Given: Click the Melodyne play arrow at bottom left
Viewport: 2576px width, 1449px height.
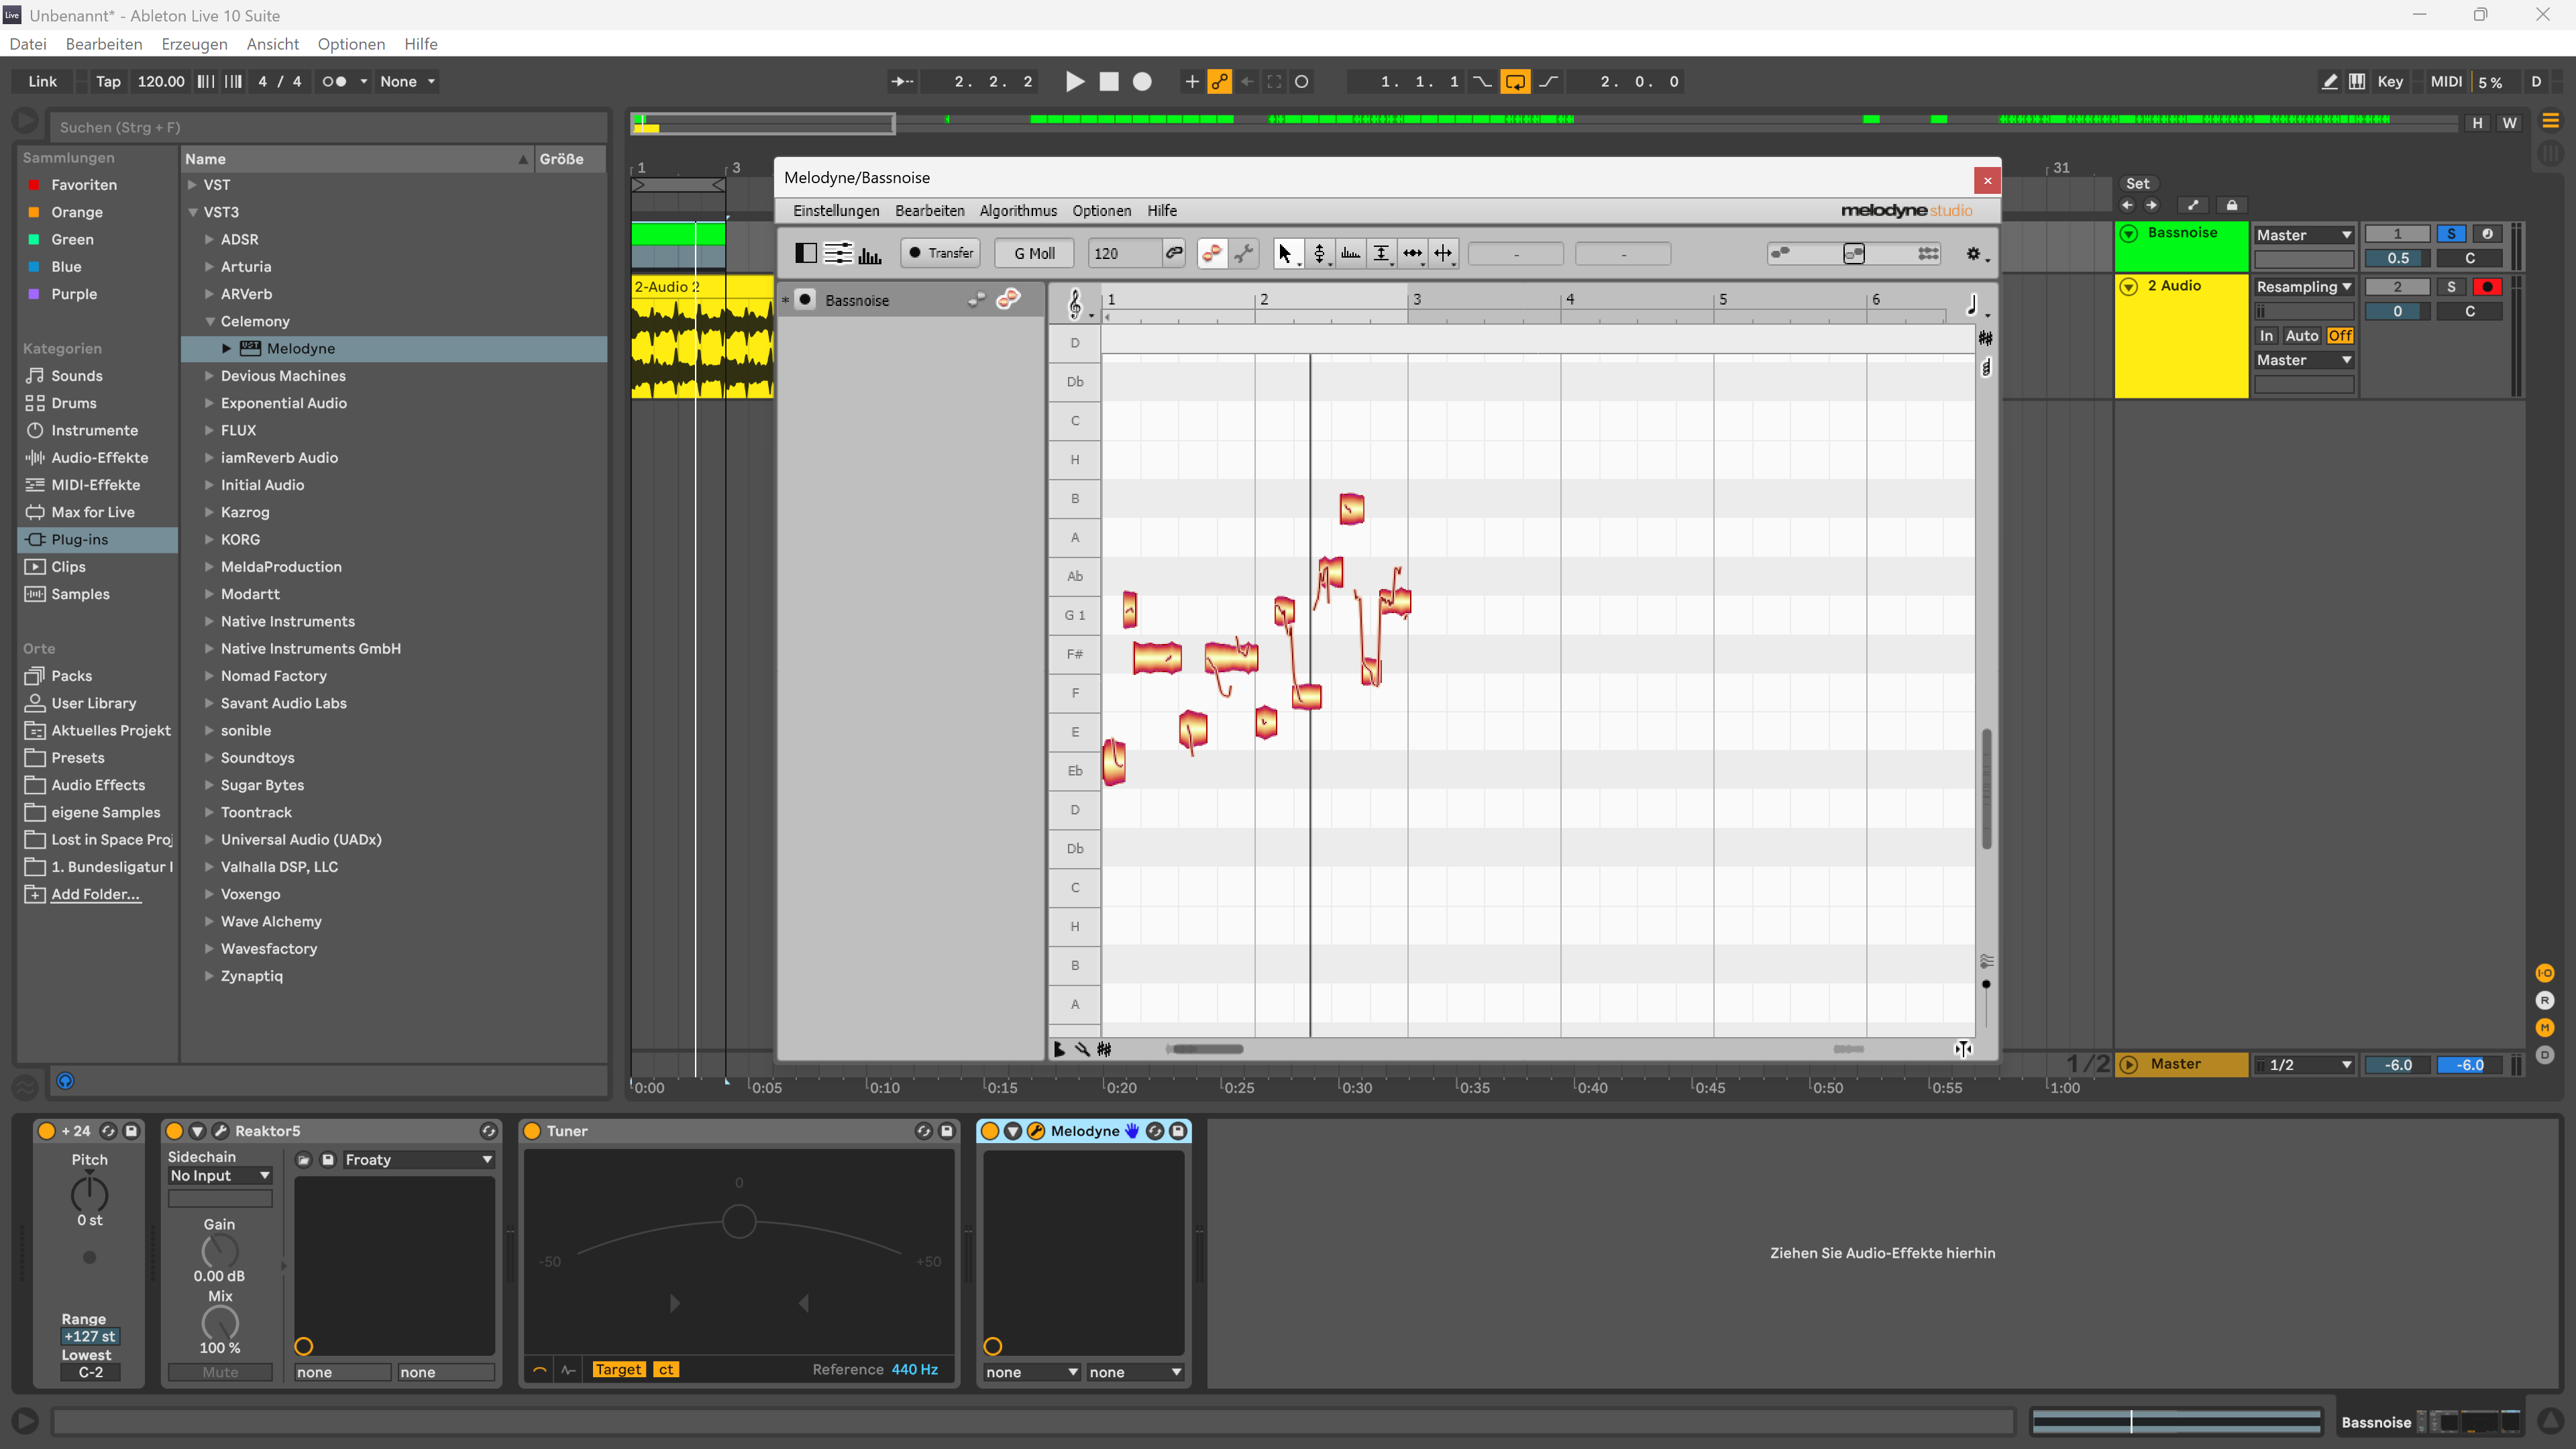Looking at the screenshot, I should [1059, 1049].
